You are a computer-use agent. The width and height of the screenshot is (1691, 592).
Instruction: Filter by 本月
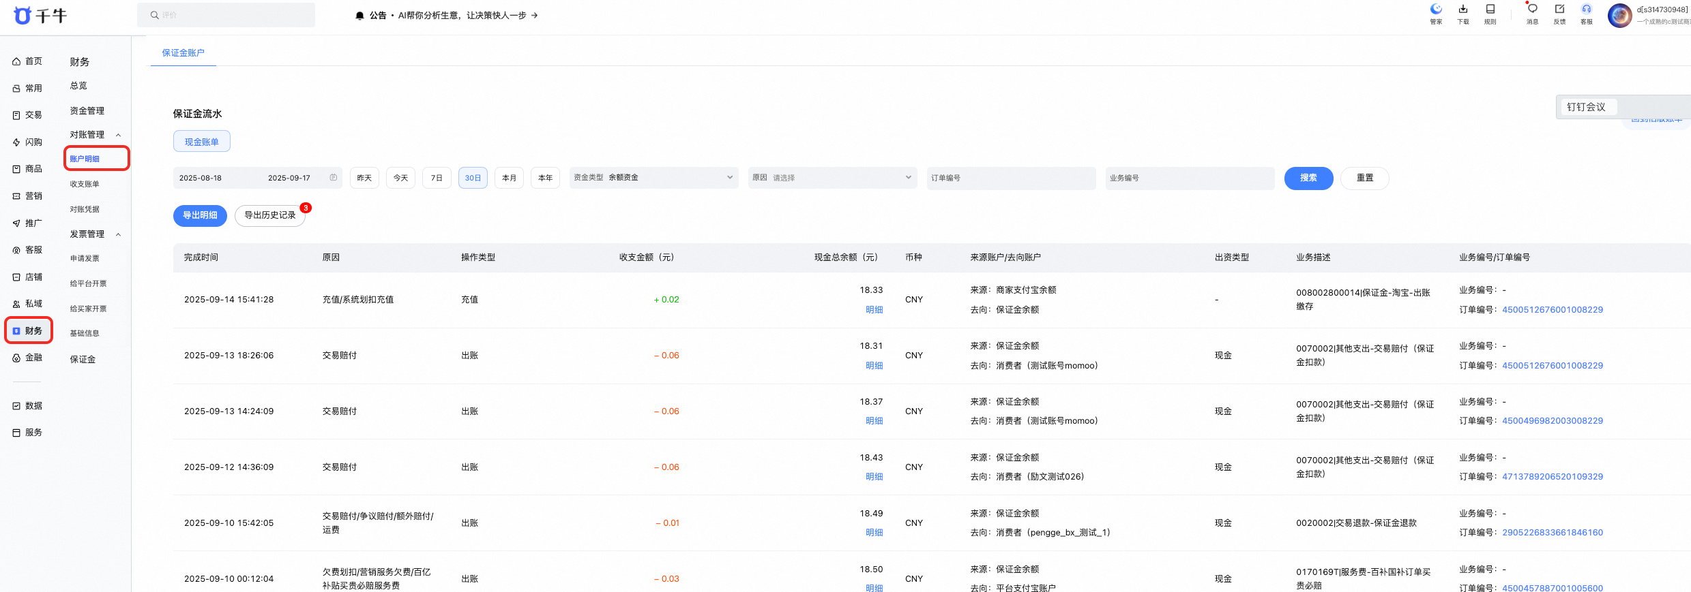pyautogui.click(x=509, y=178)
